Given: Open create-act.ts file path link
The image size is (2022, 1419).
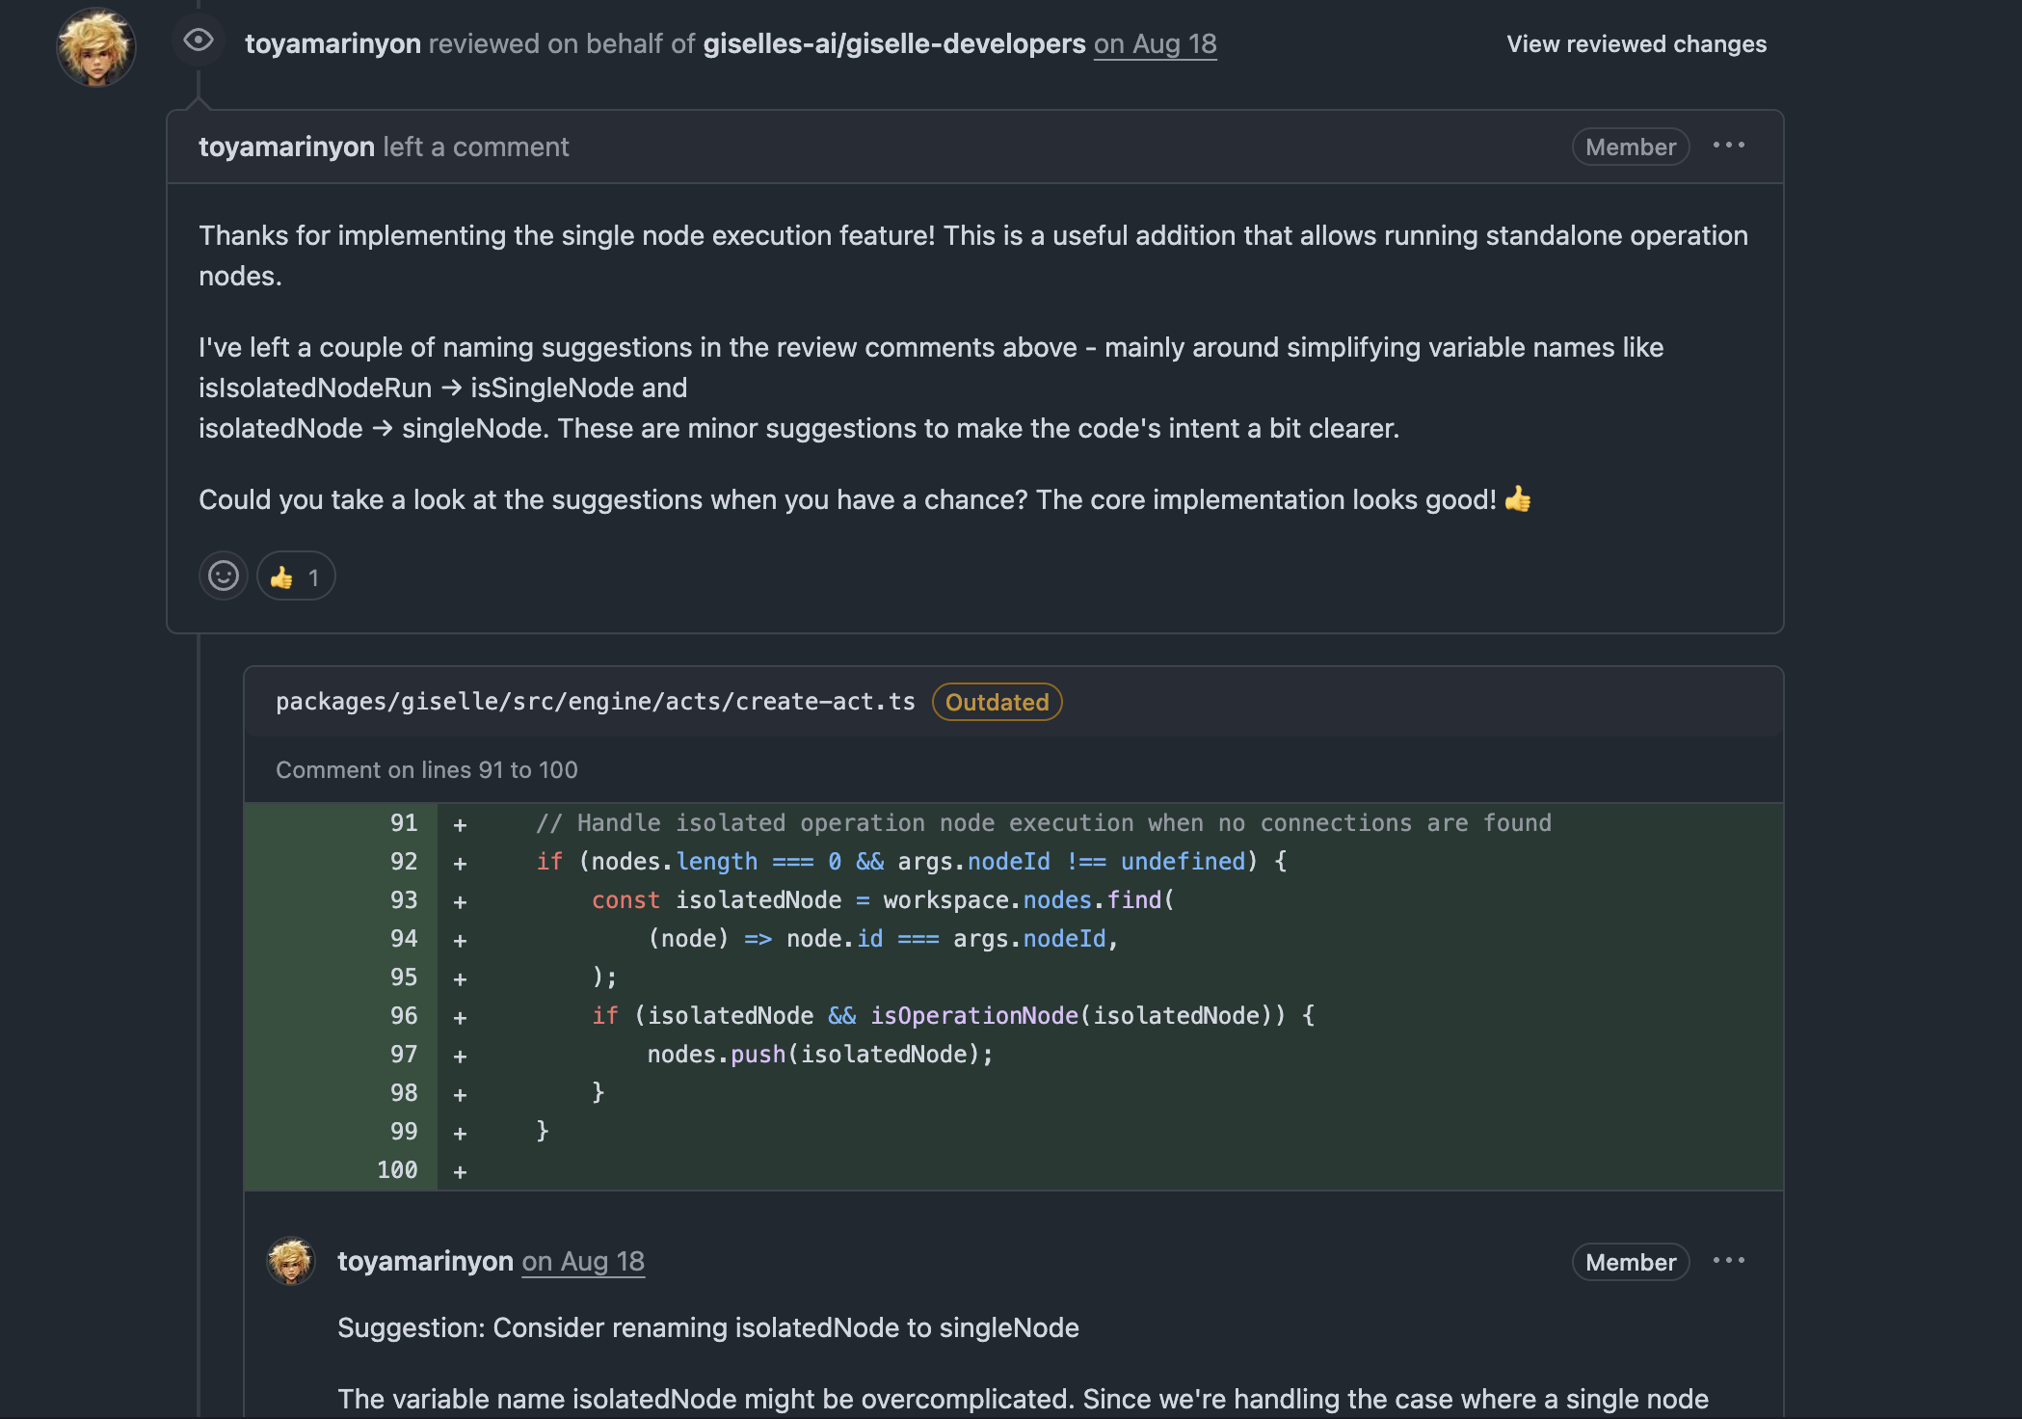Looking at the screenshot, I should click(x=595, y=702).
